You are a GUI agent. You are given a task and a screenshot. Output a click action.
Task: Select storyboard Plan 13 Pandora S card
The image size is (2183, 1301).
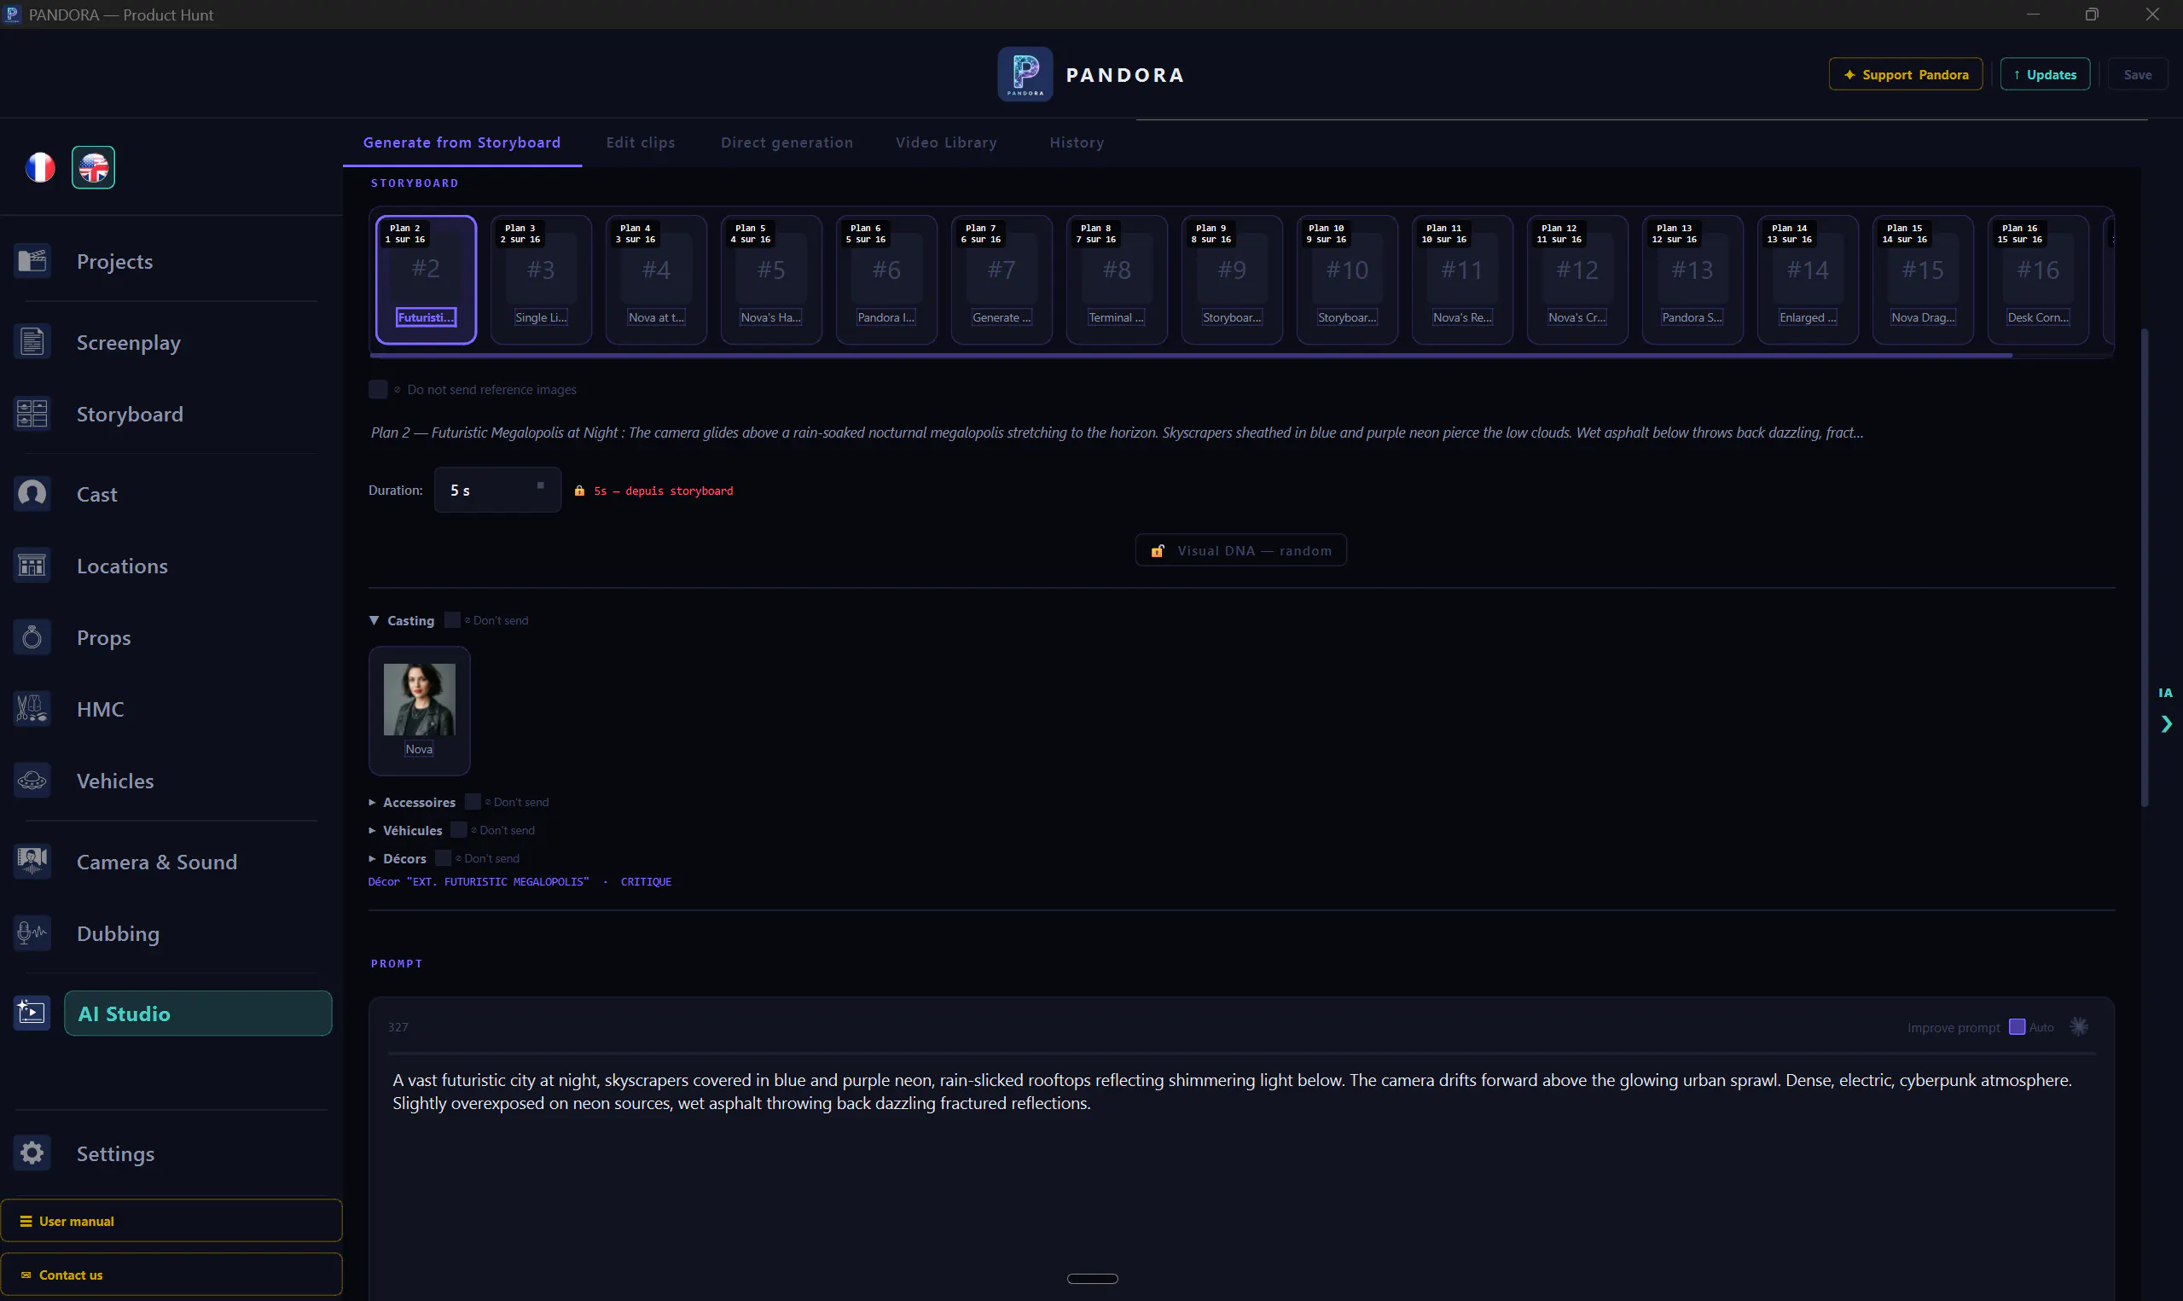(1693, 280)
